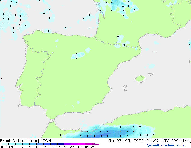Click legend scale label '45'
Viewport: 191px width, 148px height.
point(86,147)
